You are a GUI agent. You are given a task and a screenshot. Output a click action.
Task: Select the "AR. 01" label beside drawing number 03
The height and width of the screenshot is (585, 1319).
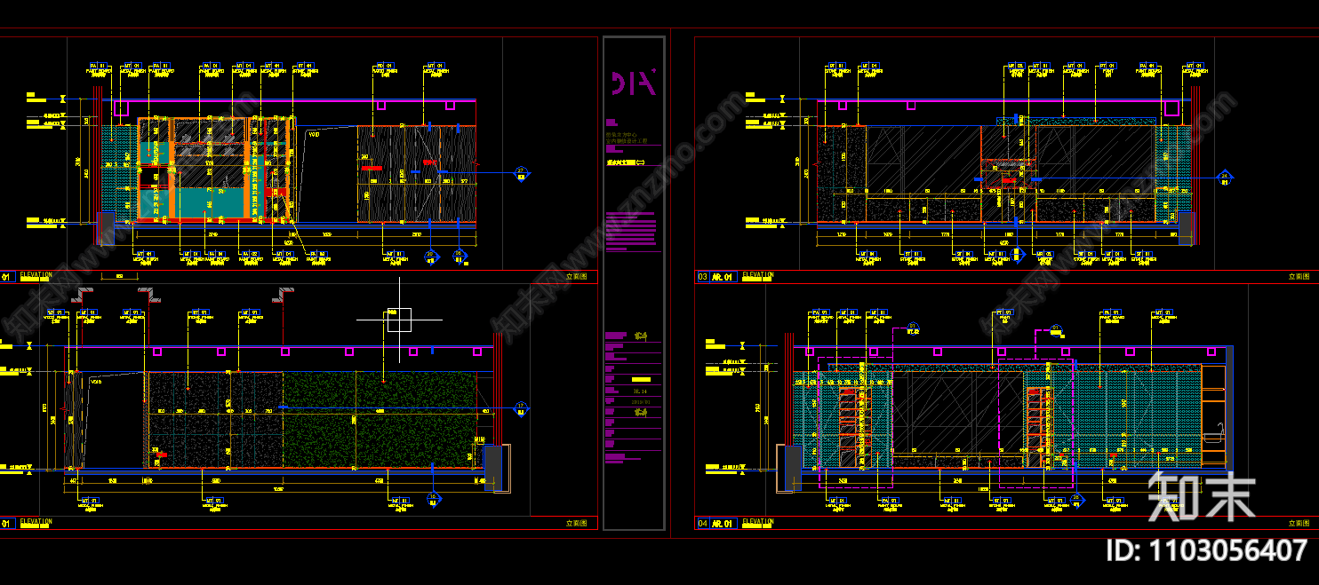coord(723,277)
